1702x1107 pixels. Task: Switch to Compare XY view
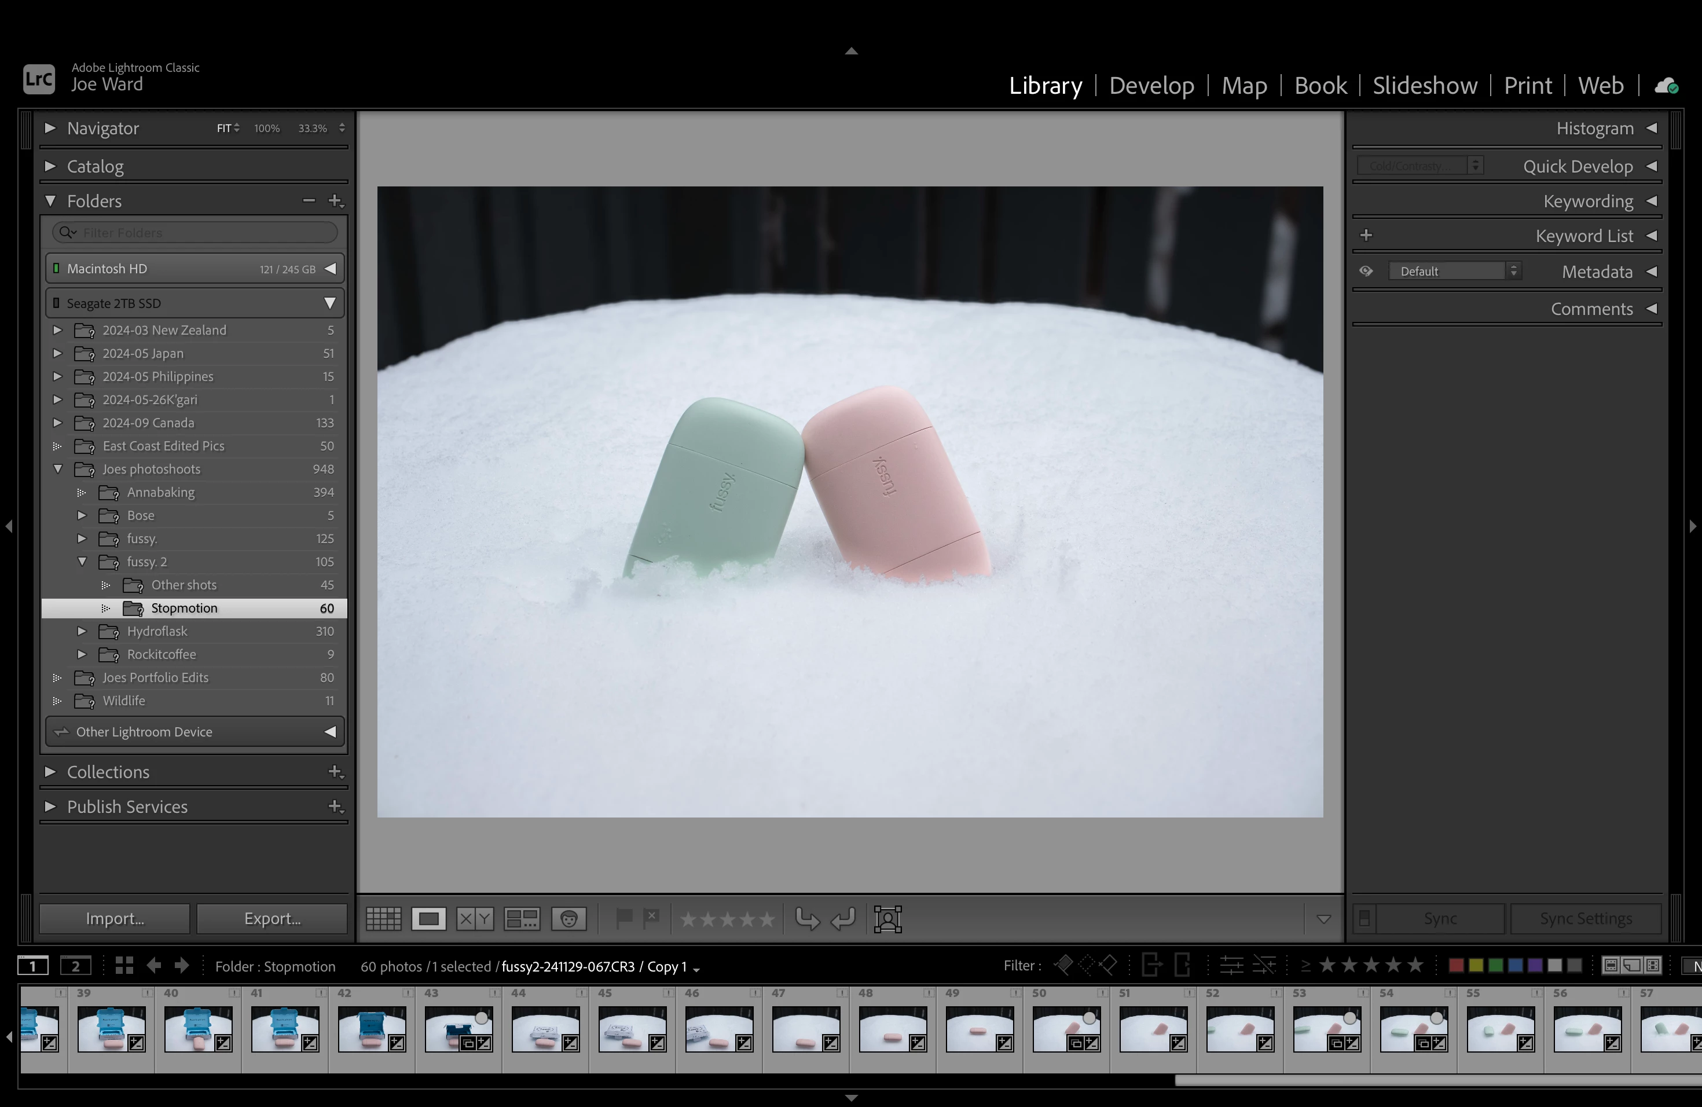pos(475,919)
